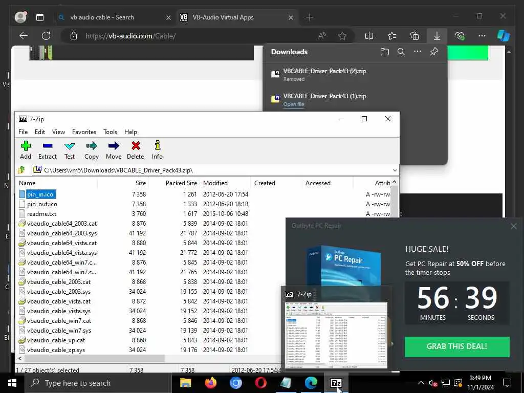Click the Edge downloads toolbar icon
The width and height of the screenshot is (524, 393).
coord(437,36)
